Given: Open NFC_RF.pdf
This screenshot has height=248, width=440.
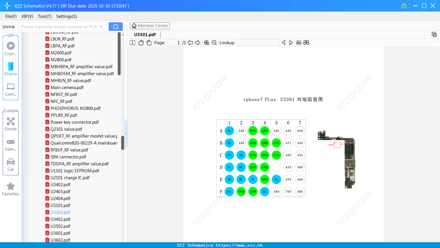Looking at the screenshot, I should tap(59, 101).
